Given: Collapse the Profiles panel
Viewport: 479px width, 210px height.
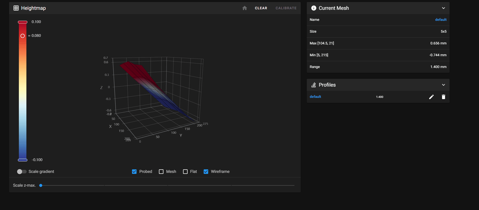Looking at the screenshot, I should [x=444, y=85].
